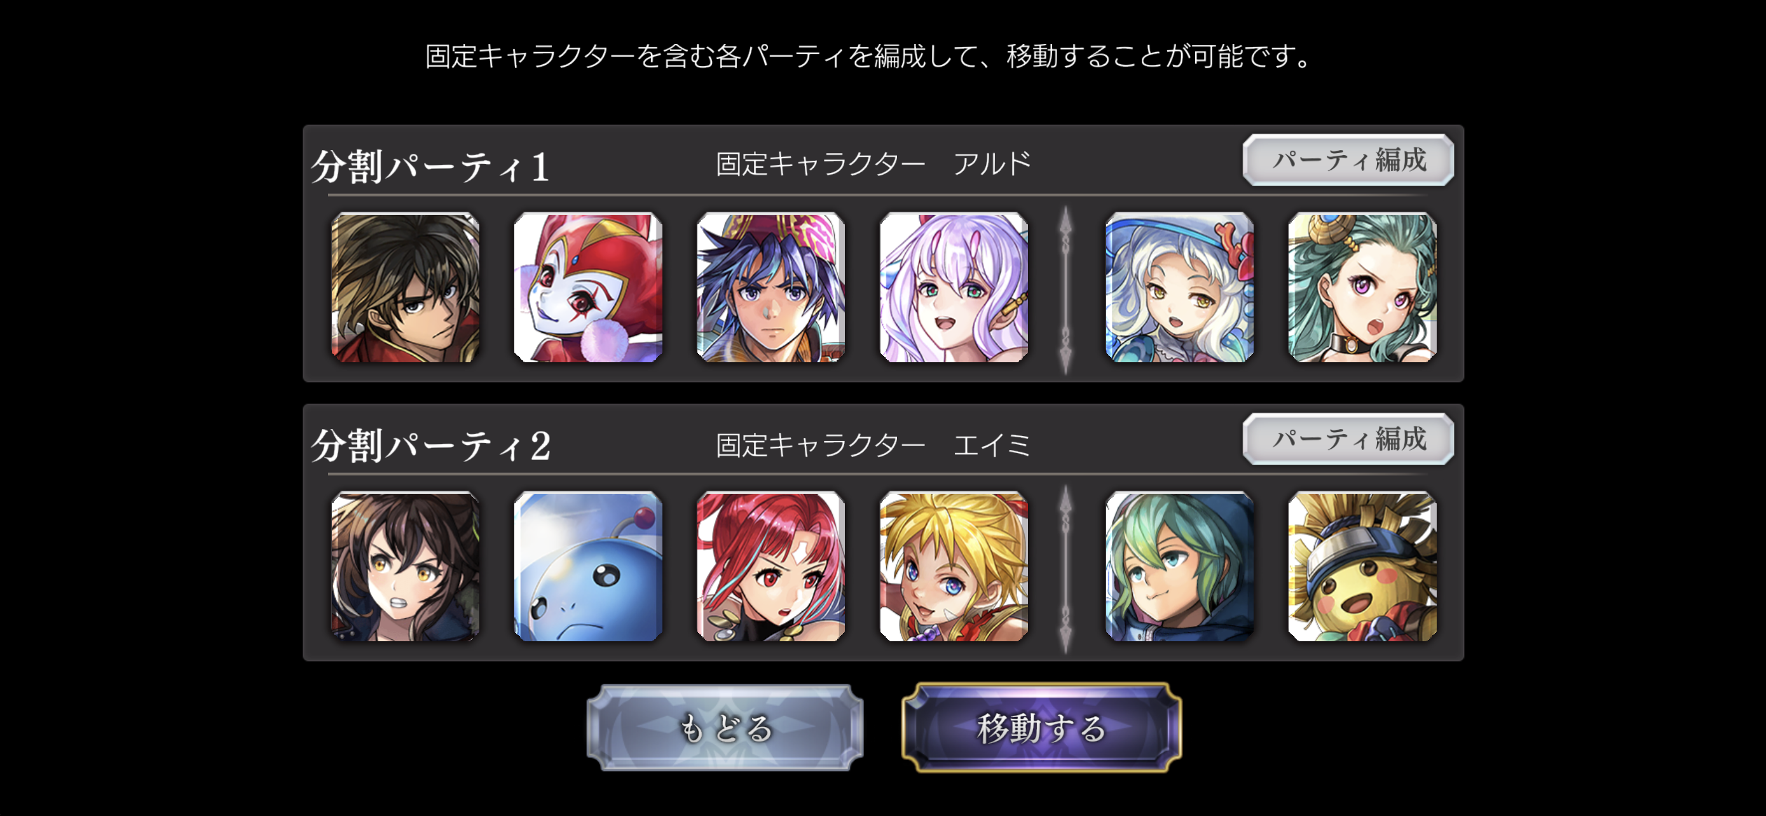Select Aldo's dark-haired portrait in party 1
Image resolution: width=1766 pixels, height=816 pixels.
[405, 288]
